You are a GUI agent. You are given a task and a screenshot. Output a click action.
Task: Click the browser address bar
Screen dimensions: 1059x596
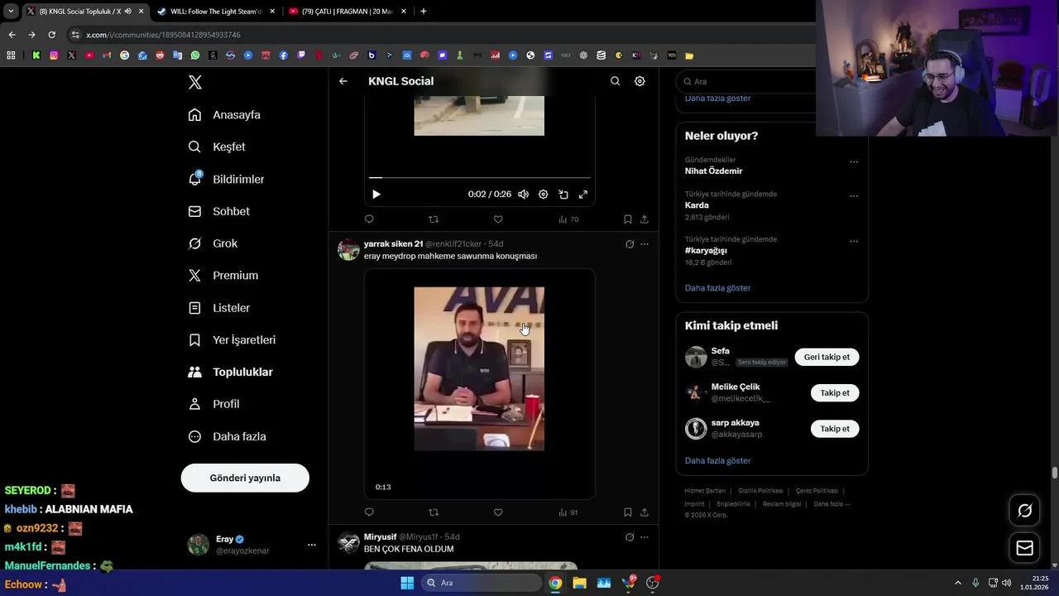438,35
